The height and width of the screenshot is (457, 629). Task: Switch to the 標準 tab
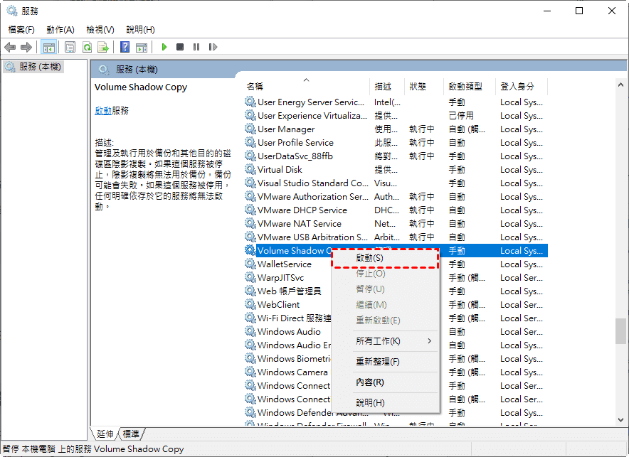point(131,434)
